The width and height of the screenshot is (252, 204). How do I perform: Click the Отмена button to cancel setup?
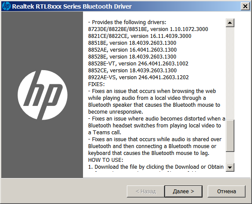pyautogui.click(x=227, y=191)
